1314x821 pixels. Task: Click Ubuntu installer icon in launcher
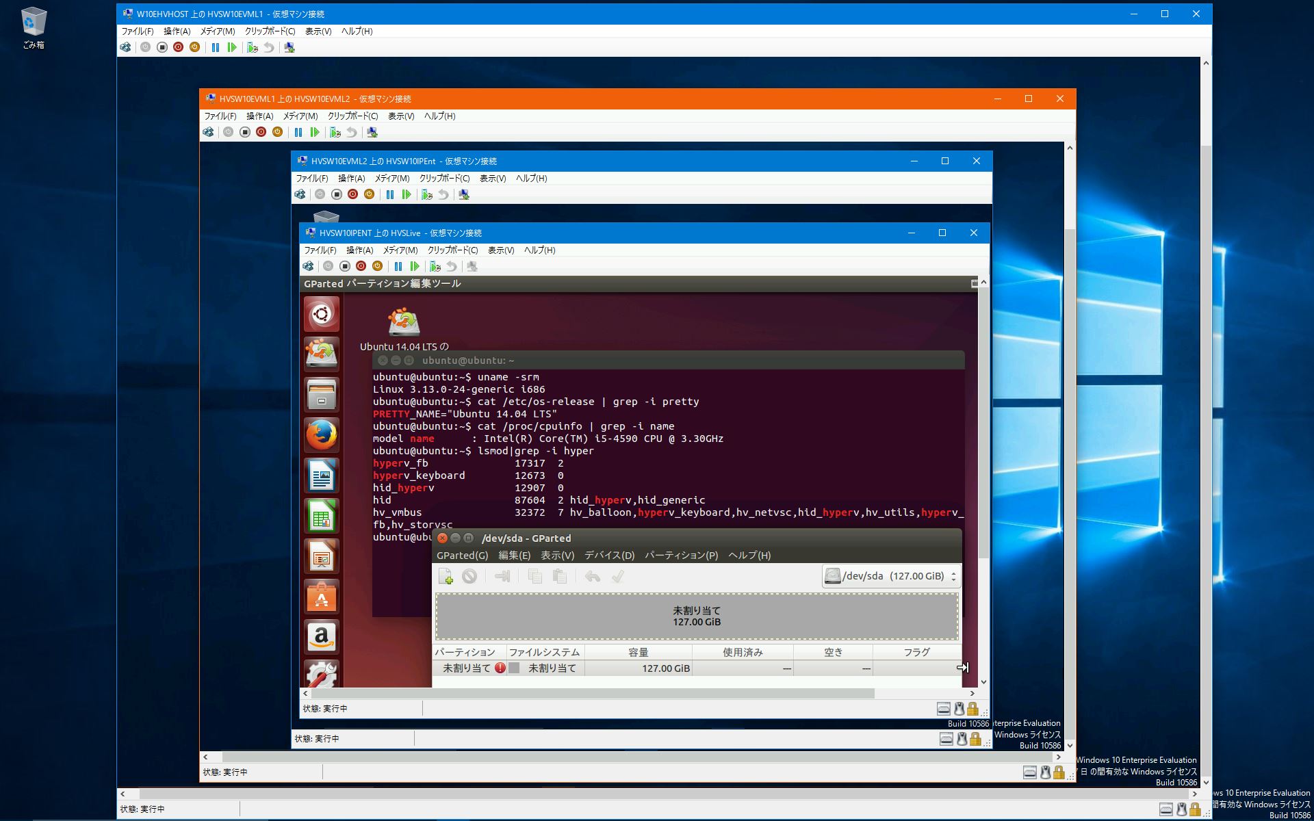click(x=321, y=354)
